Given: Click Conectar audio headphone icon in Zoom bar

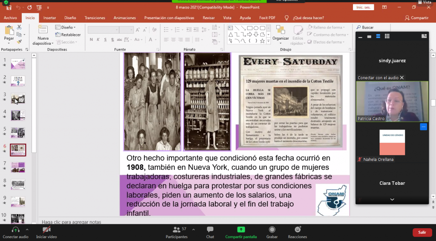Looking at the screenshot, I should coord(15,230).
